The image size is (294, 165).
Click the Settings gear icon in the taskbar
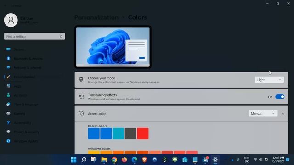pos(215,160)
